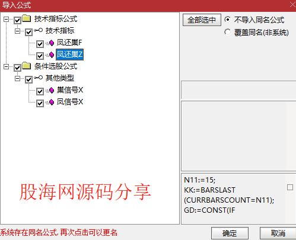
Task: Click the magenta diamond icon for 凤还巢F
Action: pos(52,43)
